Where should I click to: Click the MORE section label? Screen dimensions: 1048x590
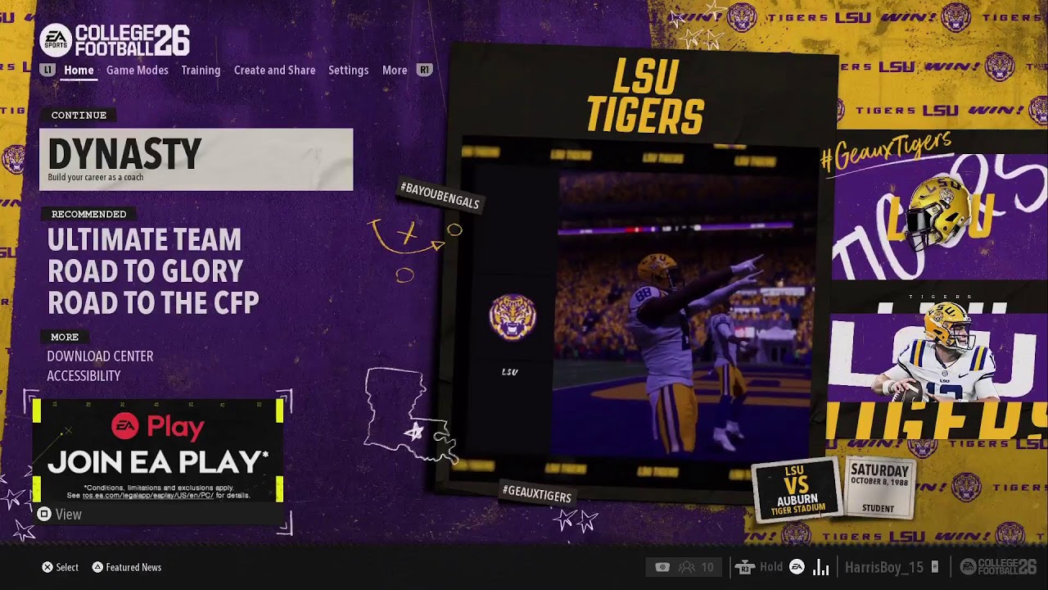point(65,338)
